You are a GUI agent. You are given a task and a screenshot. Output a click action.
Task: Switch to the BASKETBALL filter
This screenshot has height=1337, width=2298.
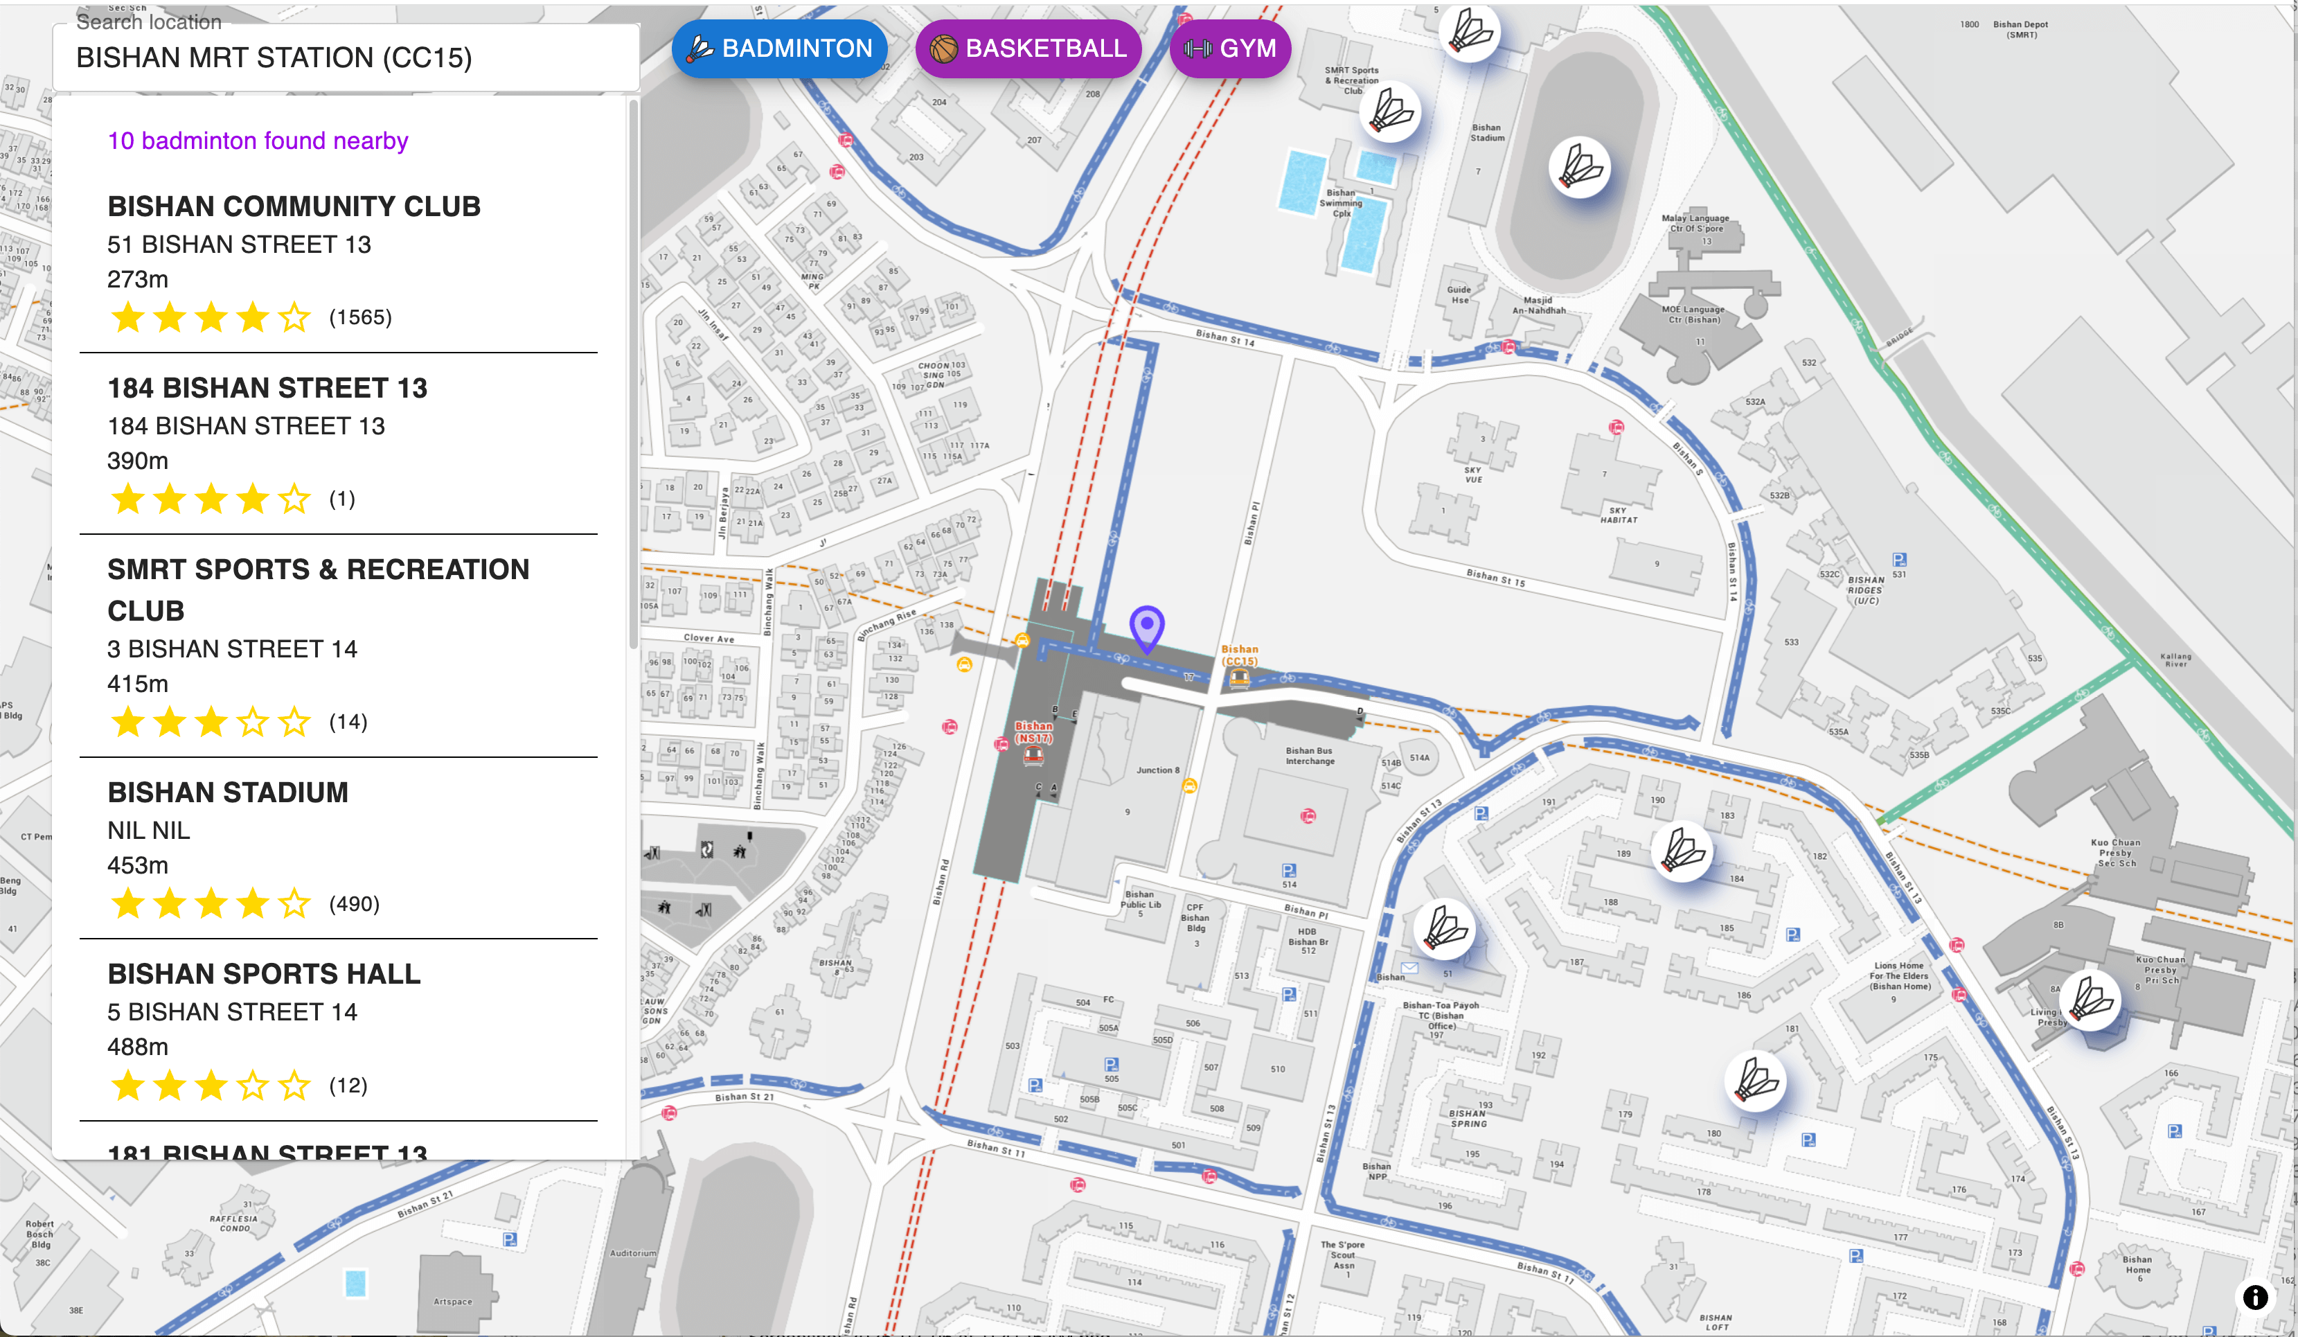(1028, 48)
